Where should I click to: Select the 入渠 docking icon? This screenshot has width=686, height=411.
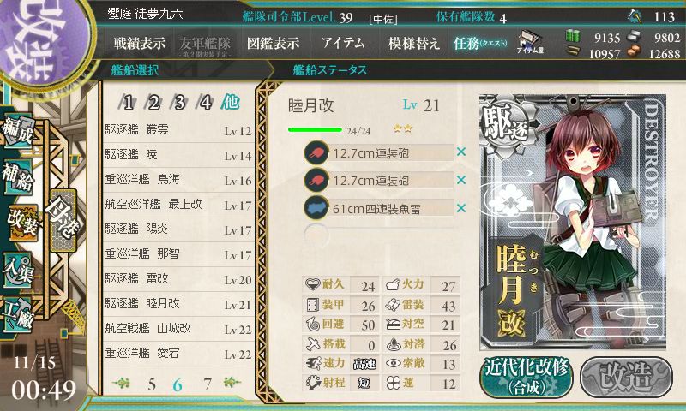pos(17,270)
